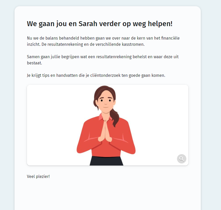Click the magnifier zoom icon on the image
Viewport: 221px width, 210px height.
182,159
